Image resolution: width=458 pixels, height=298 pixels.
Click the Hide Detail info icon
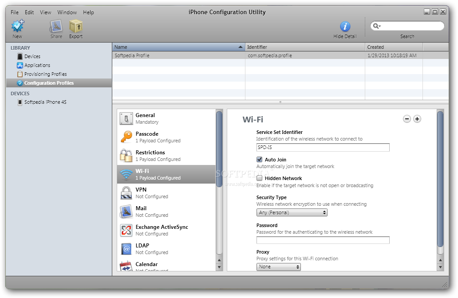(x=345, y=27)
